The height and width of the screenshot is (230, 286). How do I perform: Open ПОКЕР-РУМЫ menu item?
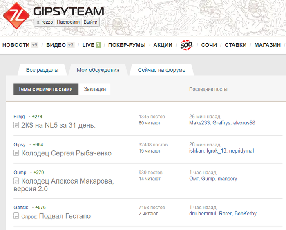pyautogui.click(x=127, y=45)
